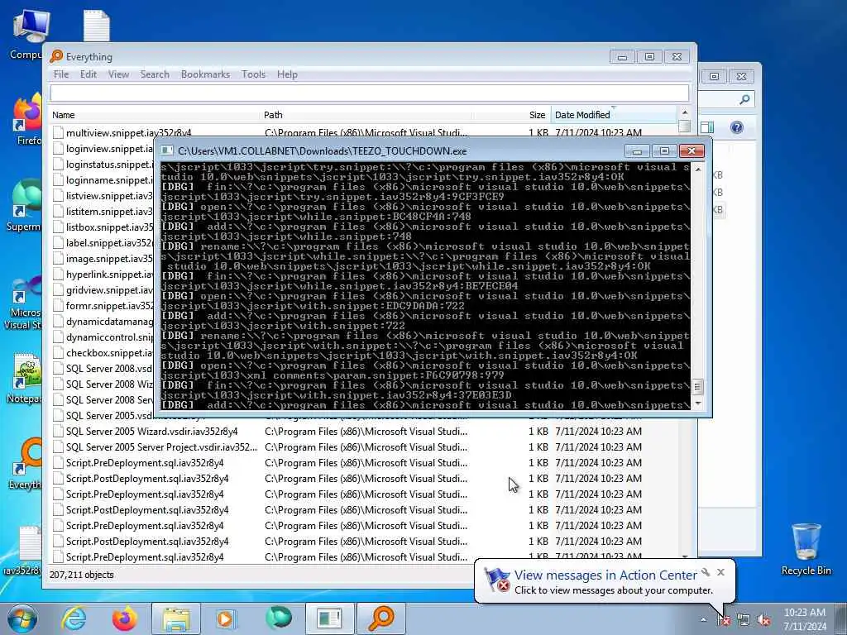847x635 pixels.
Task: Sort results by Date Modified column header
Action: click(614, 115)
